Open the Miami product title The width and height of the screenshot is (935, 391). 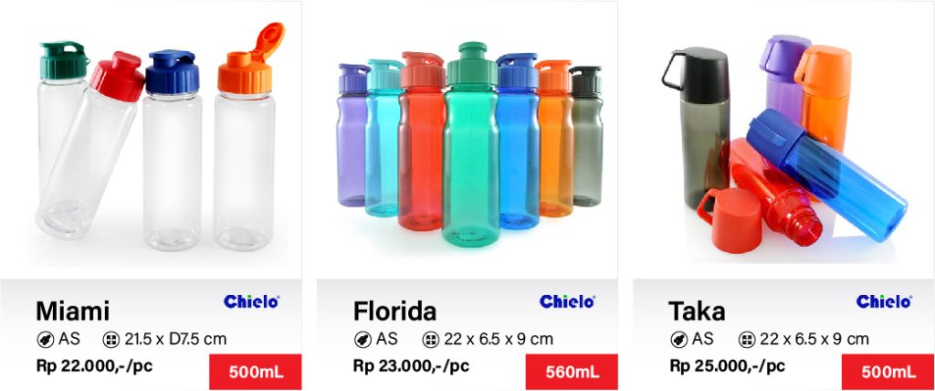click(x=73, y=311)
